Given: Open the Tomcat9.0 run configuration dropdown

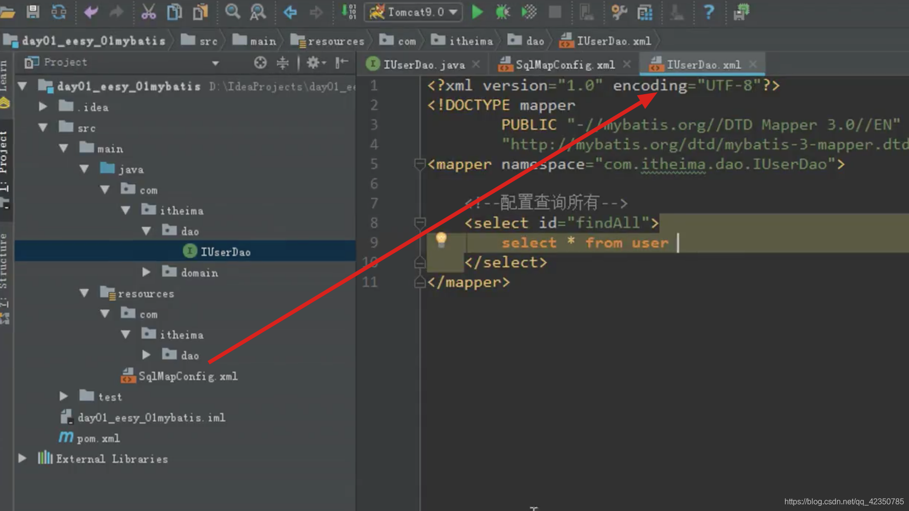Looking at the screenshot, I should [413, 12].
